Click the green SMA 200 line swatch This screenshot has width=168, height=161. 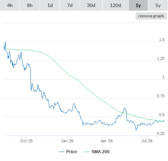point(87,152)
